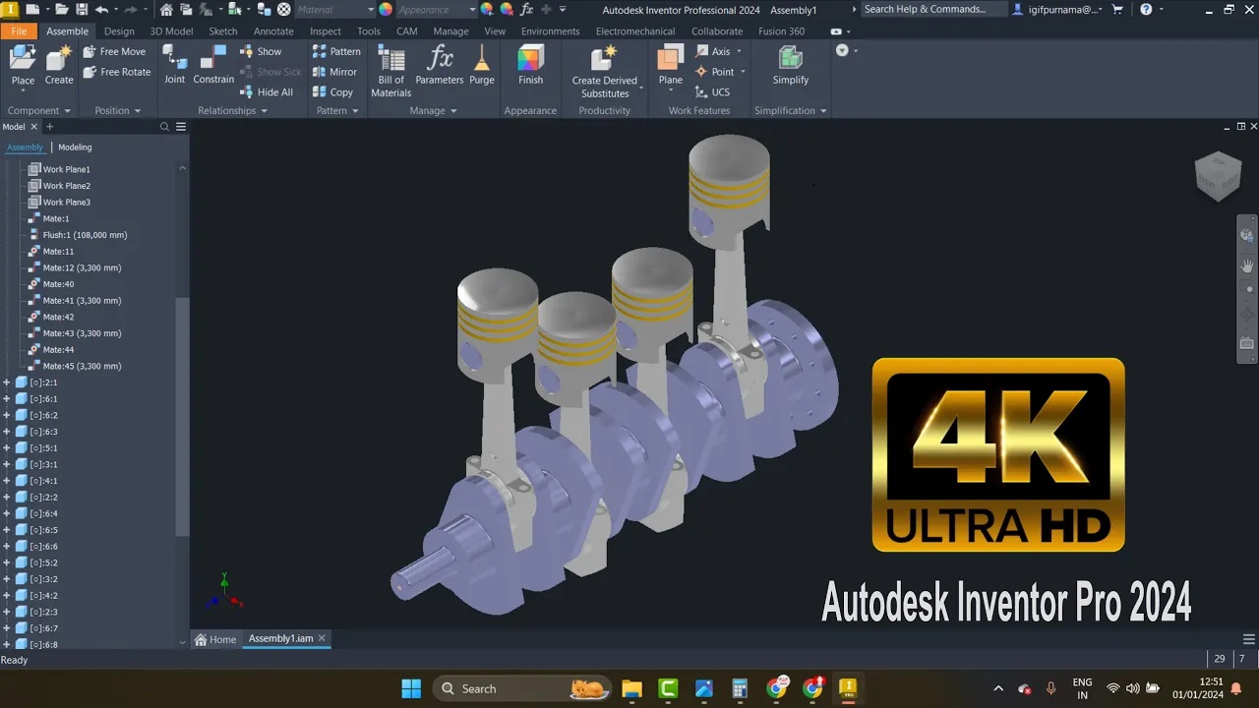Viewport: 1259px width, 708px height.
Task: Open the Windows Start menu
Action: point(411,688)
